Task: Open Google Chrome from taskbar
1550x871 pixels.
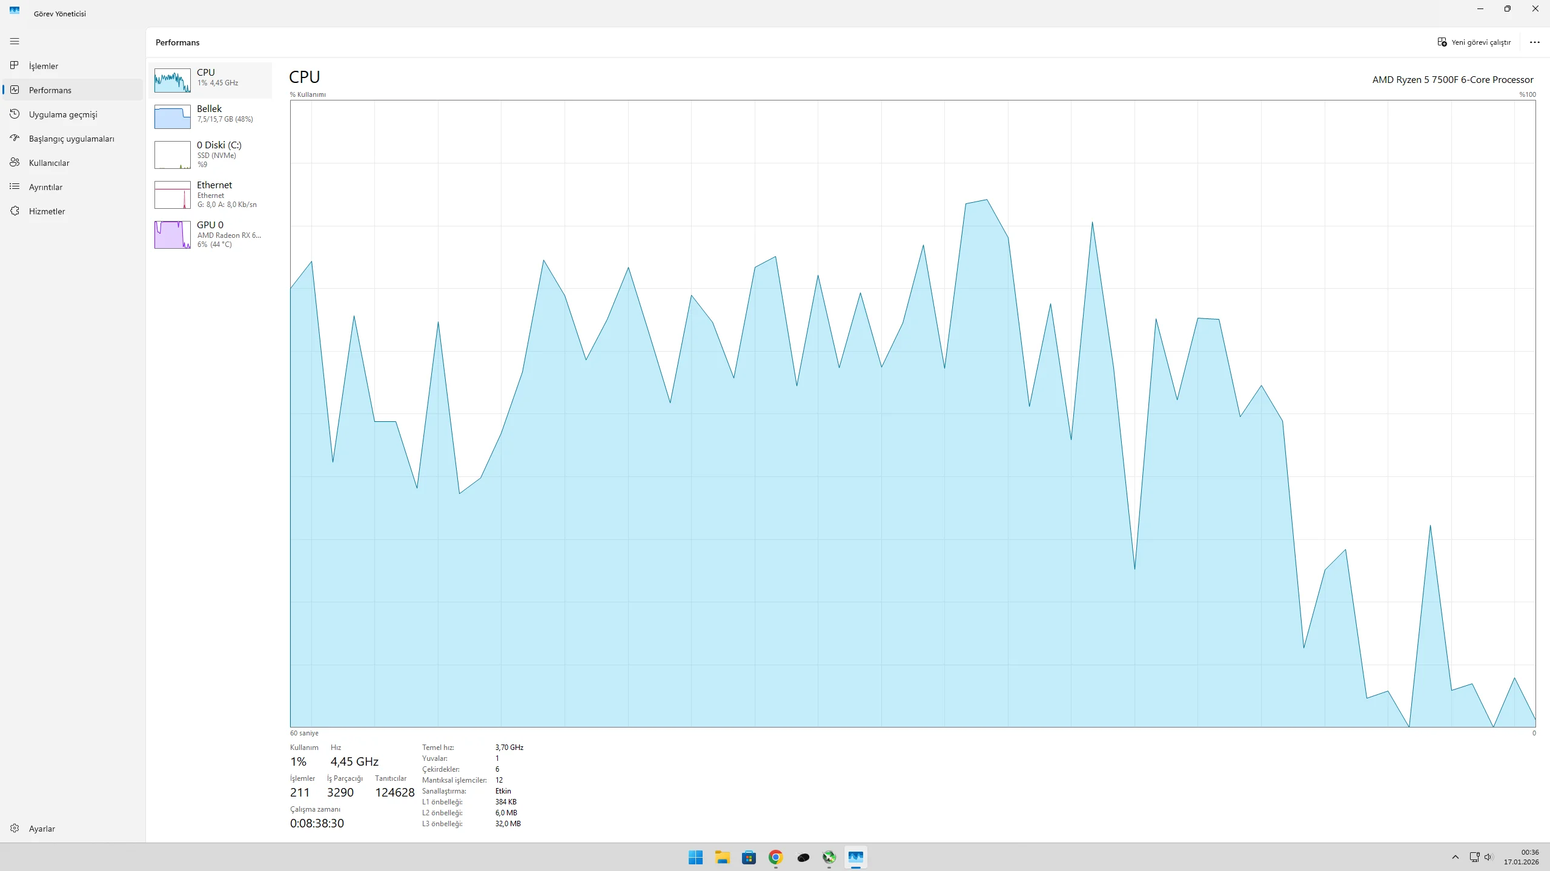Action: (775, 857)
